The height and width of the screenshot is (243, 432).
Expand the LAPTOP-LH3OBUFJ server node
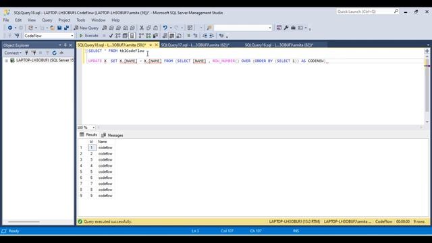click(x=7, y=60)
